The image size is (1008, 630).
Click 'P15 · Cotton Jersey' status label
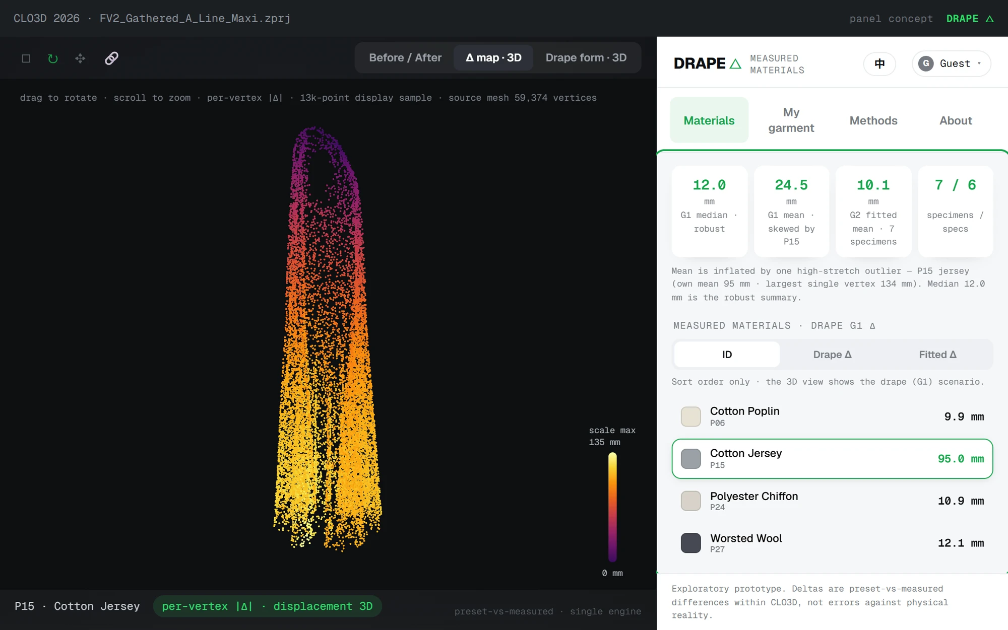(77, 606)
